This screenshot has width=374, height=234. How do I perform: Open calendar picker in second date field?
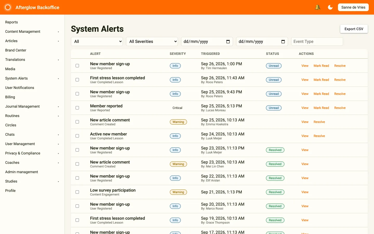tap(283, 42)
